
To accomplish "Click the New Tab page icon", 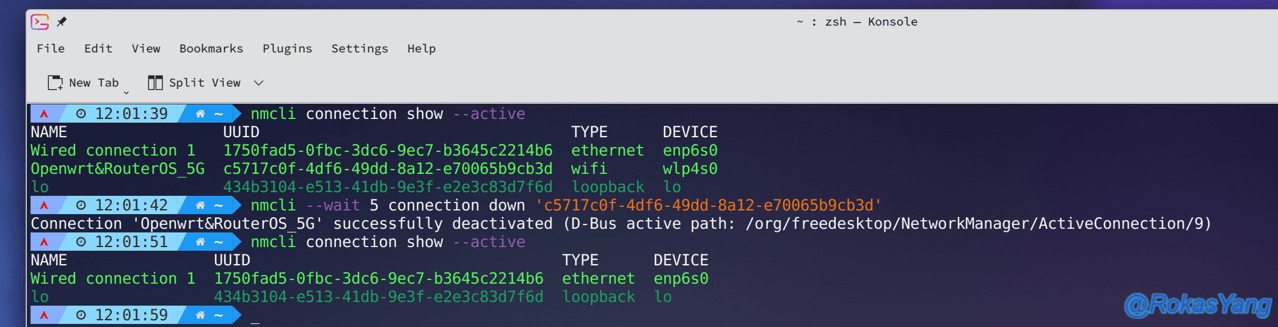I will 56,83.
